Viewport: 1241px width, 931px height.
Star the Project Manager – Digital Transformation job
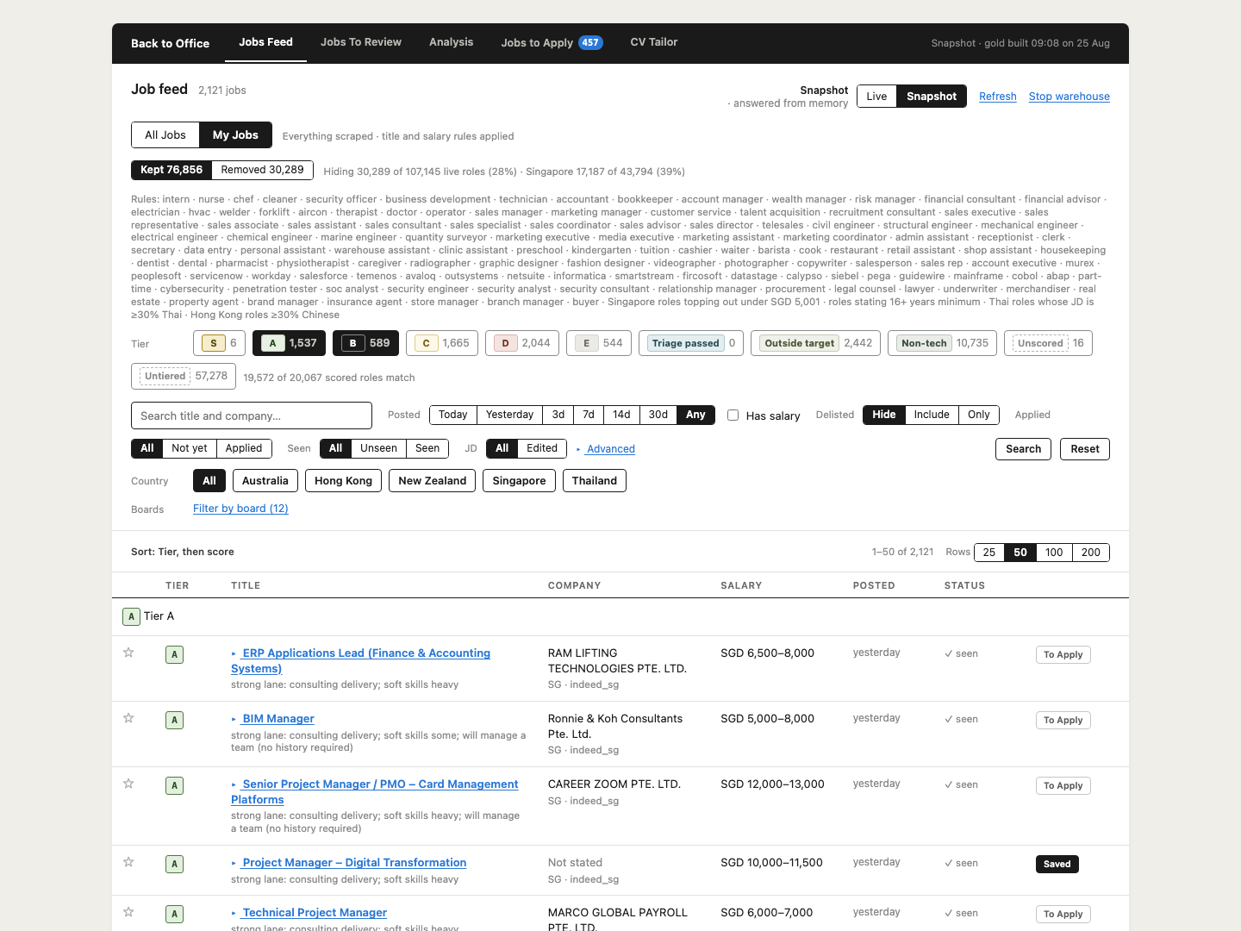pyautogui.click(x=128, y=862)
